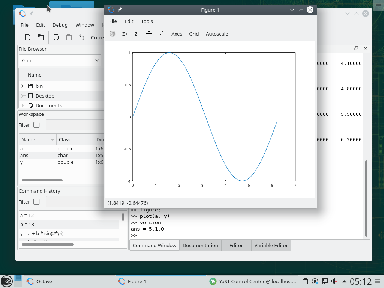
Task: Switch to the Variable Editor tab
Action: click(271, 245)
